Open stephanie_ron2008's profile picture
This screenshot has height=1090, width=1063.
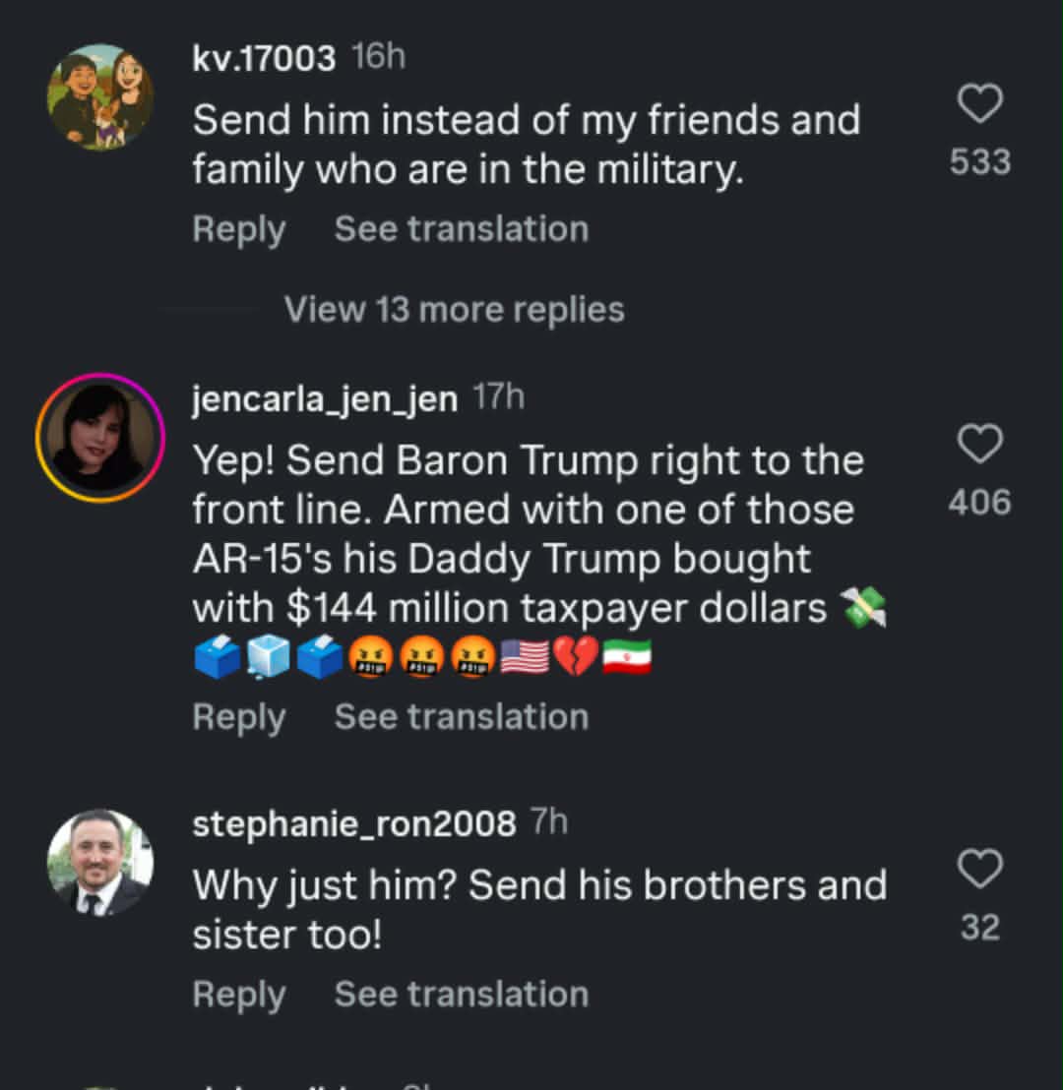pyautogui.click(x=100, y=863)
